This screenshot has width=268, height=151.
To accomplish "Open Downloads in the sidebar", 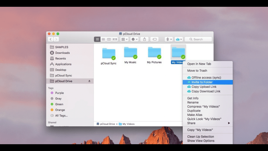I will 62,53.
